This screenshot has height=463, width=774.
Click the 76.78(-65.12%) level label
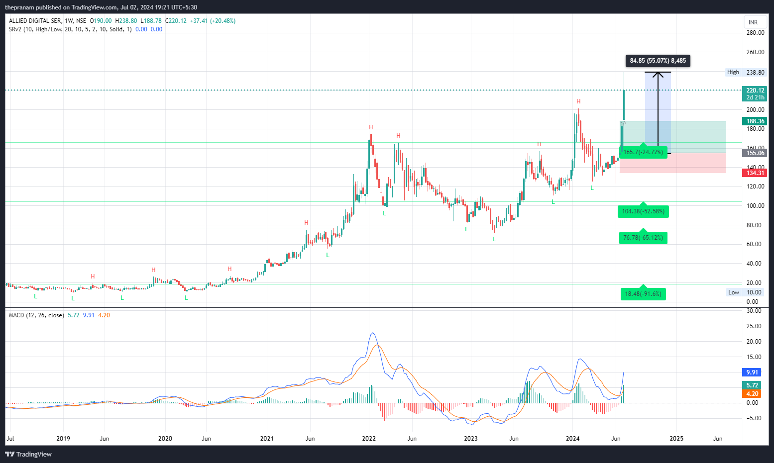643,238
